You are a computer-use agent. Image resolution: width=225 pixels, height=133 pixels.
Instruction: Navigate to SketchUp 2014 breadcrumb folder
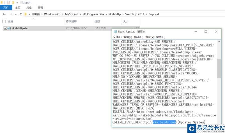[135, 14]
